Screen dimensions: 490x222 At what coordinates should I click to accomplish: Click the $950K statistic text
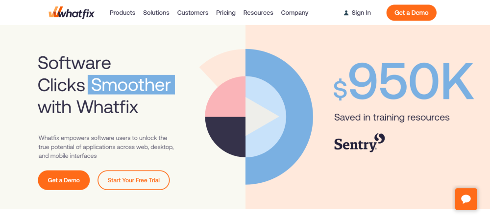[x=403, y=82]
